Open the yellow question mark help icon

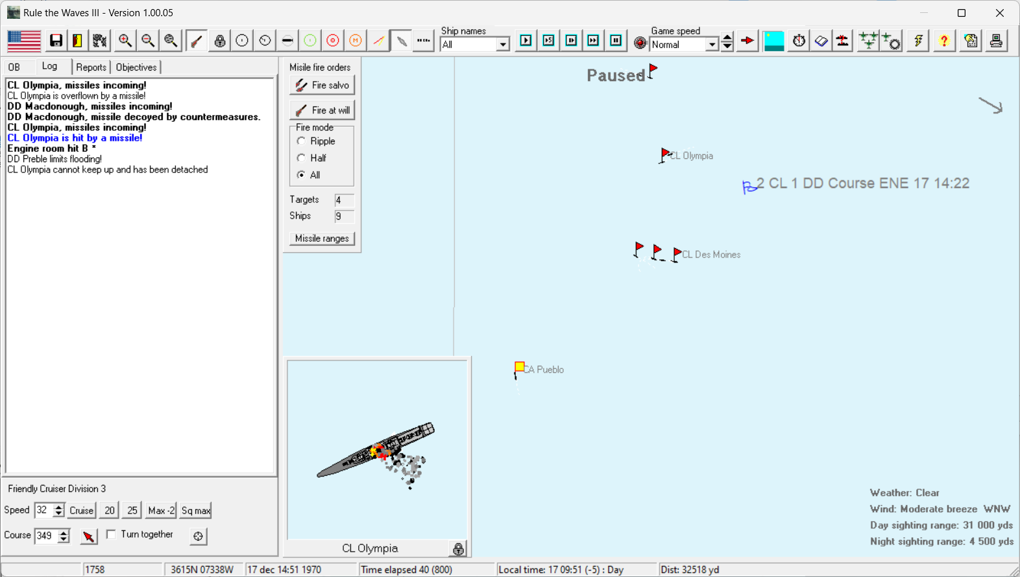(x=943, y=41)
